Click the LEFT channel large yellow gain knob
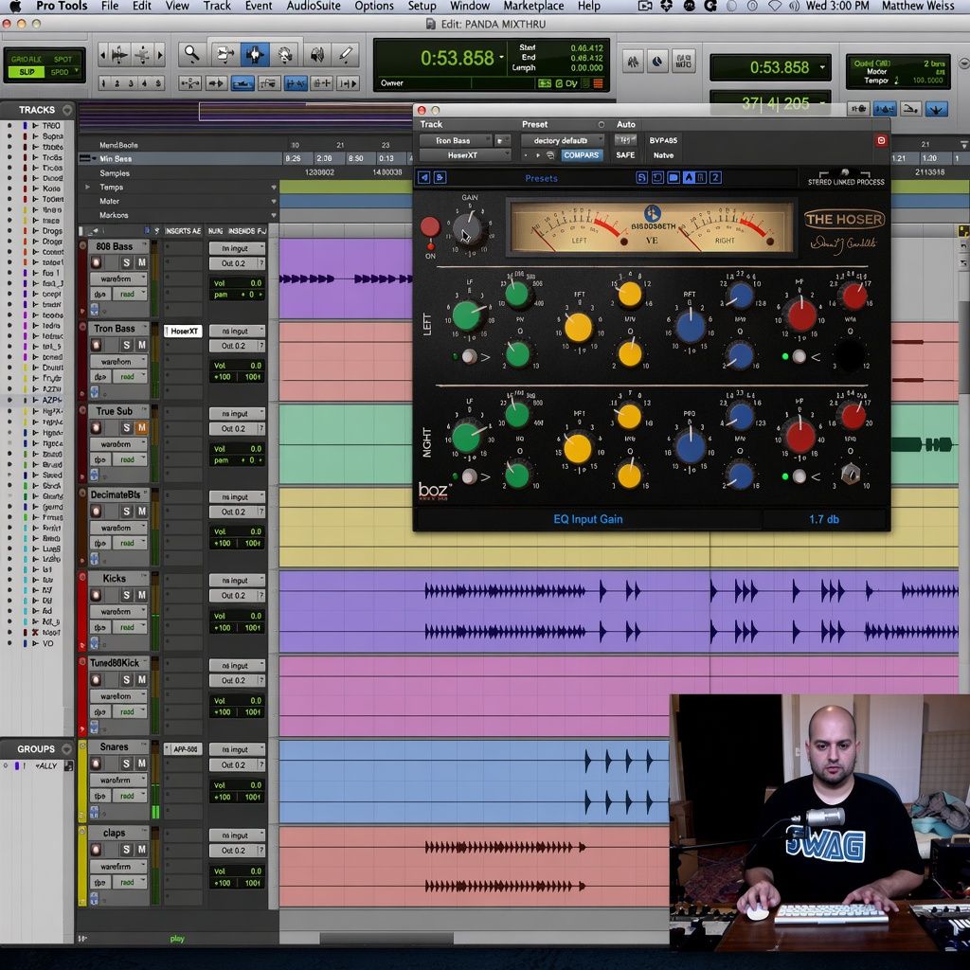The width and height of the screenshot is (970, 970). 579,328
